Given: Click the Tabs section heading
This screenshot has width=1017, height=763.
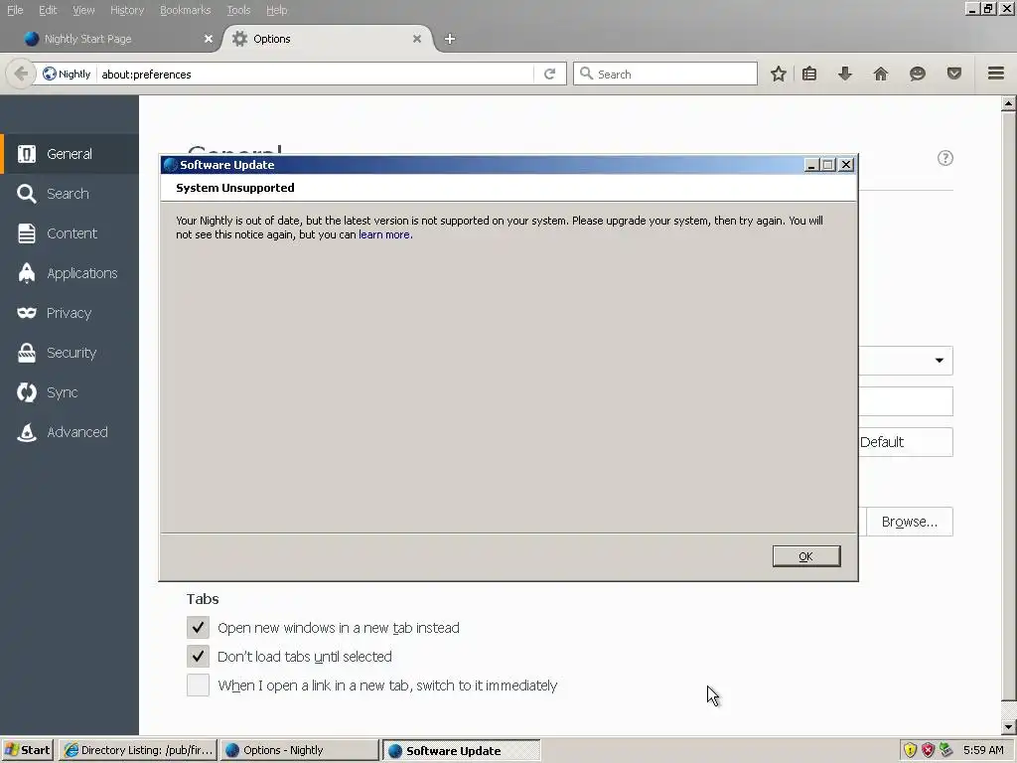Looking at the screenshot, I should (203, 599).
